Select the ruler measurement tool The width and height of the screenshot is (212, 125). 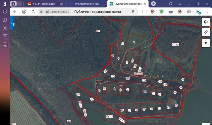pos(206,32)
